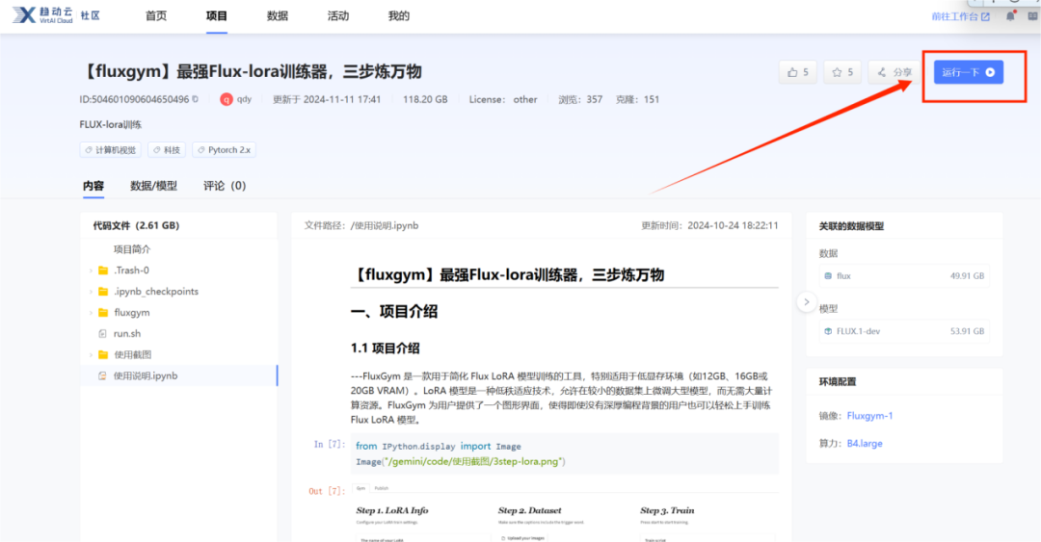Switch to the 评论 (0) tab
This screenshot has height=542, width=1041.
[225, 186]
